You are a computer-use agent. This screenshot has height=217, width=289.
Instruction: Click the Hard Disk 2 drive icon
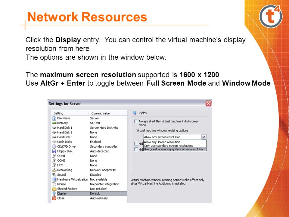click(54, 132)
